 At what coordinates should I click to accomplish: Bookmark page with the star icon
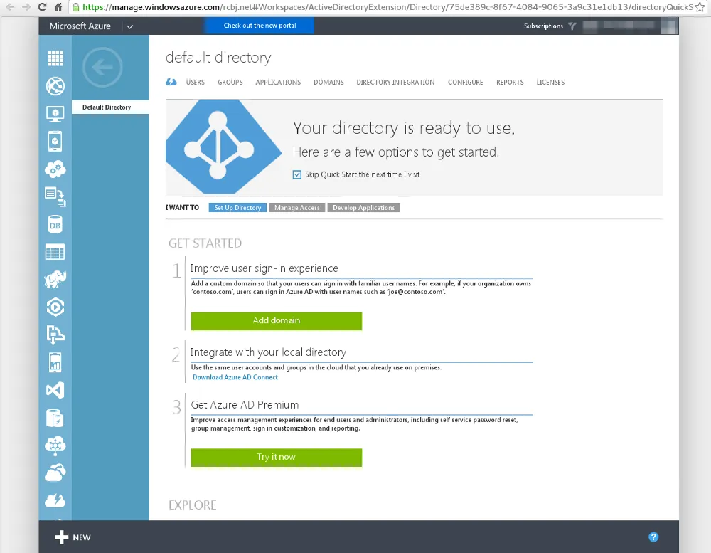(x=700, y=7)
